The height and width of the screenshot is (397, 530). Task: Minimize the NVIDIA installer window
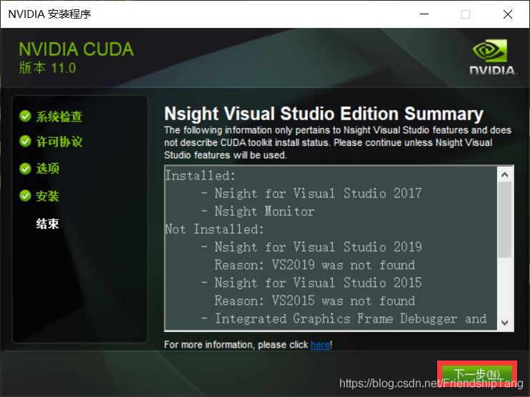(424, 14)
